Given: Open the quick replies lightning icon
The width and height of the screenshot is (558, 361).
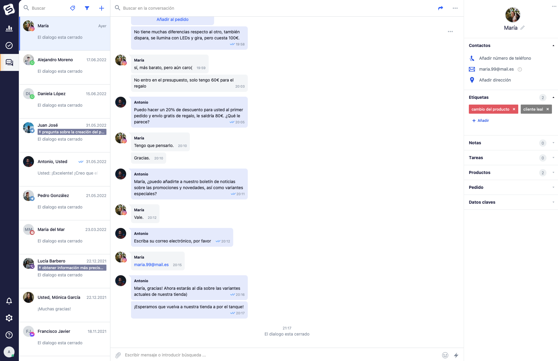Looking at the screenshot, I should point(456,355).
